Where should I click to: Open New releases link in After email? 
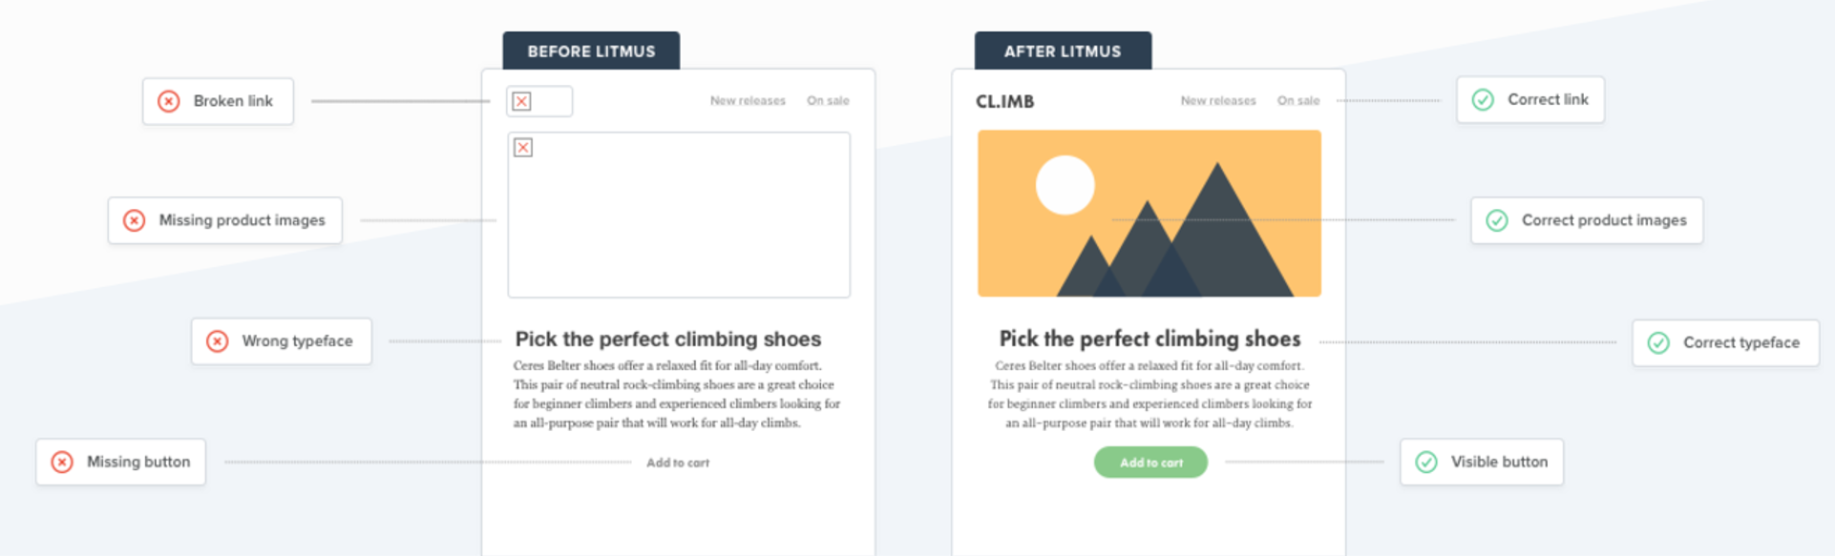pos(1218,101)
